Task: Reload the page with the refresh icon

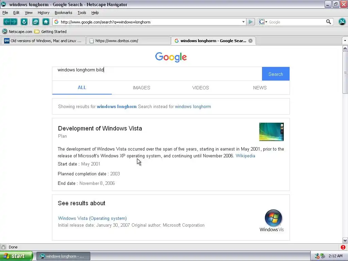Action: click(24, 22)
